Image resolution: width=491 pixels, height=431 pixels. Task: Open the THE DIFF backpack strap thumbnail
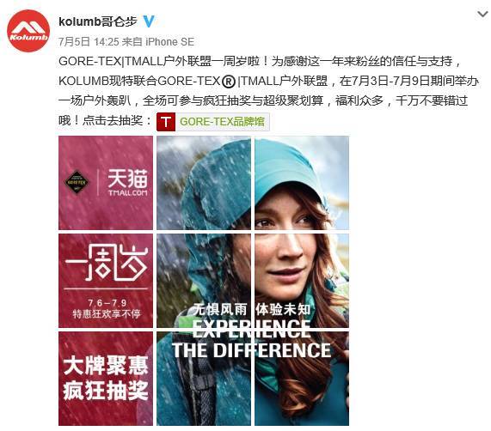coord(204,379)
